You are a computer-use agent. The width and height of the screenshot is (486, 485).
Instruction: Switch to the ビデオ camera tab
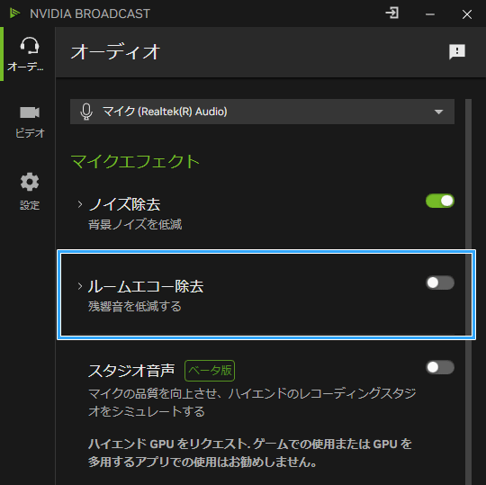coord(30,121)
